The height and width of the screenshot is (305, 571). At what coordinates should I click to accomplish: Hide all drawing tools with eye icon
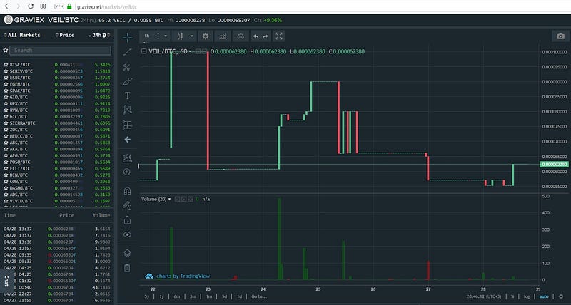point(128,234)
